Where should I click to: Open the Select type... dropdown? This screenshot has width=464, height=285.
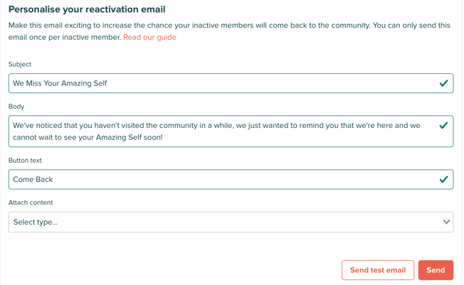click(x=231, y=222)
